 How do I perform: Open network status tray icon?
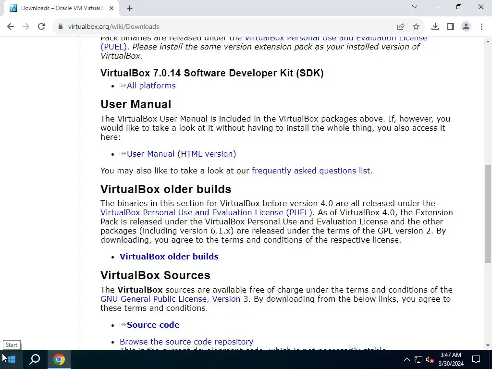click(x=418, y=359)
